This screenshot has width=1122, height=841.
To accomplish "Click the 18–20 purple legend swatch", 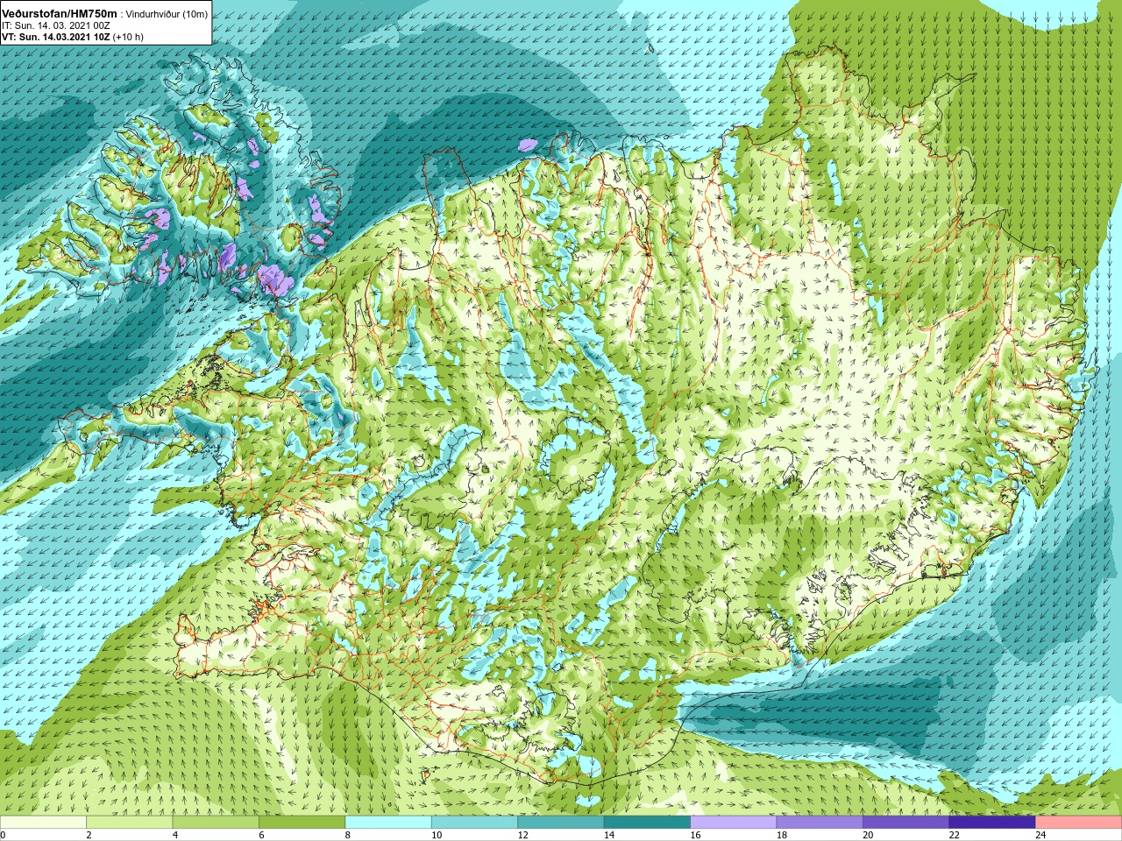I will (820, 823).
